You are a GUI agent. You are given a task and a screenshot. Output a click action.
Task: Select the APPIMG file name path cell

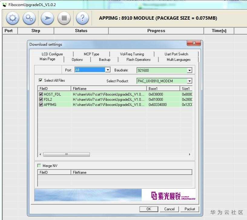tap(109, 105)
